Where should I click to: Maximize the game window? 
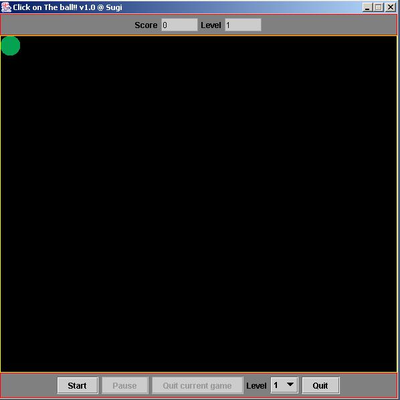point(379,7)
